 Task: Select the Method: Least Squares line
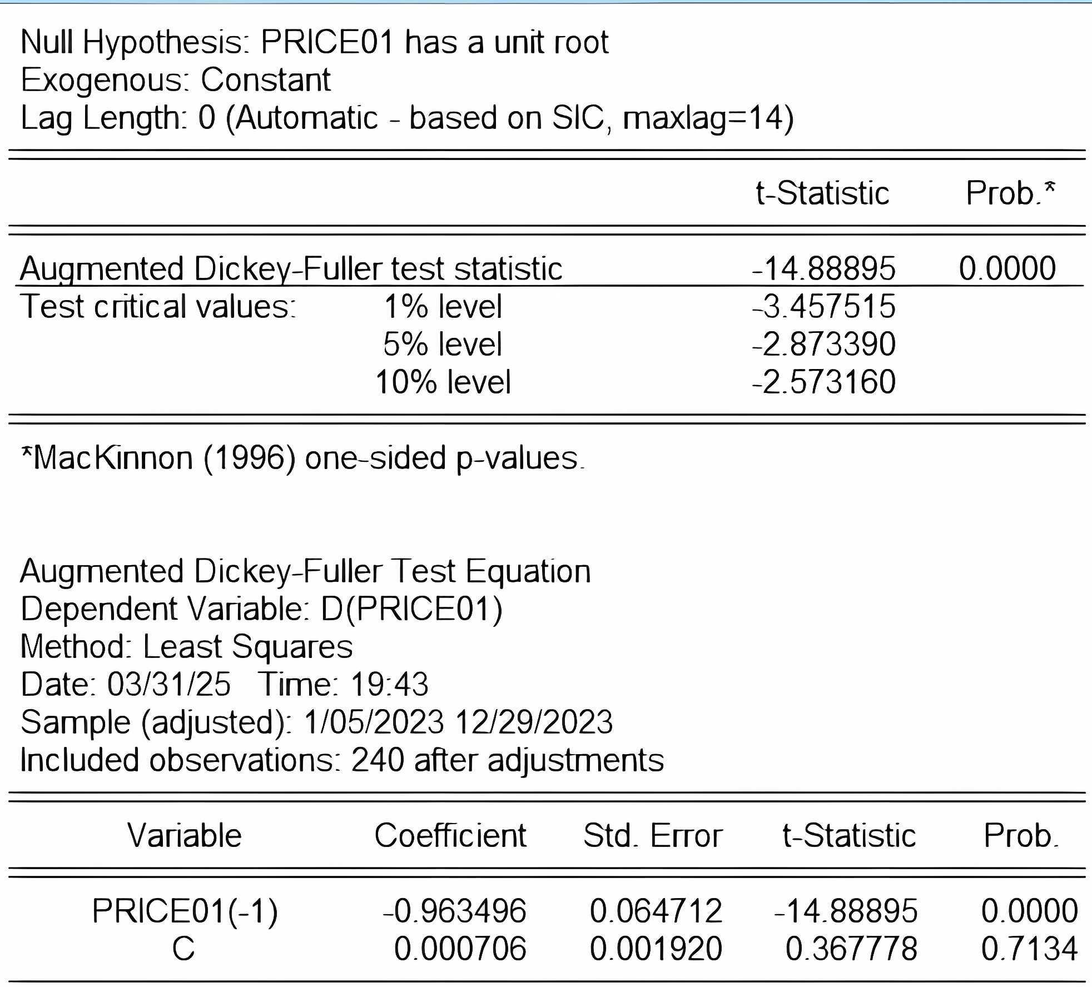186,647
